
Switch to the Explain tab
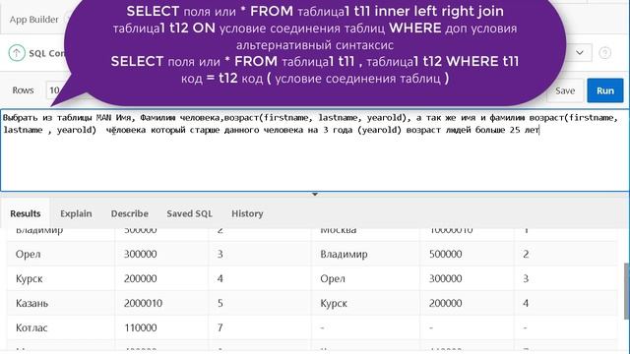point(76,213)
